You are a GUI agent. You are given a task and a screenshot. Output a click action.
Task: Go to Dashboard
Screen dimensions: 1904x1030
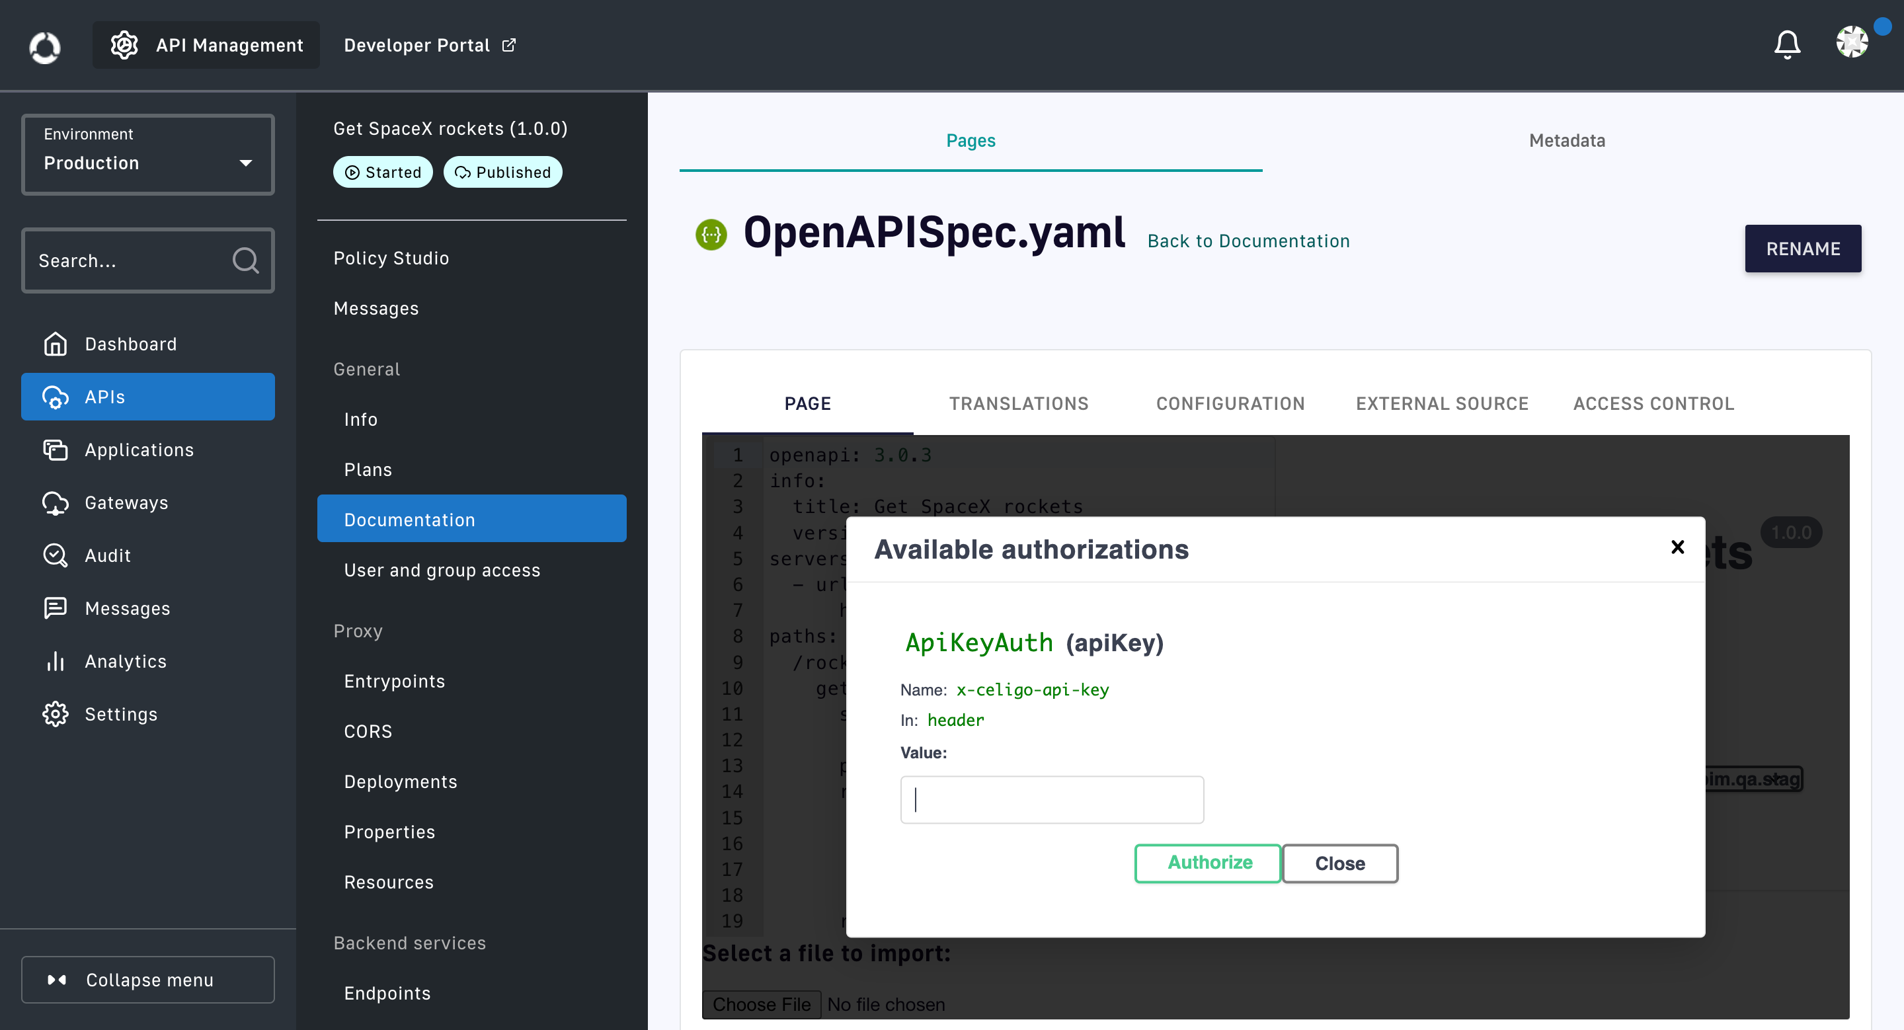pos(148,344)
